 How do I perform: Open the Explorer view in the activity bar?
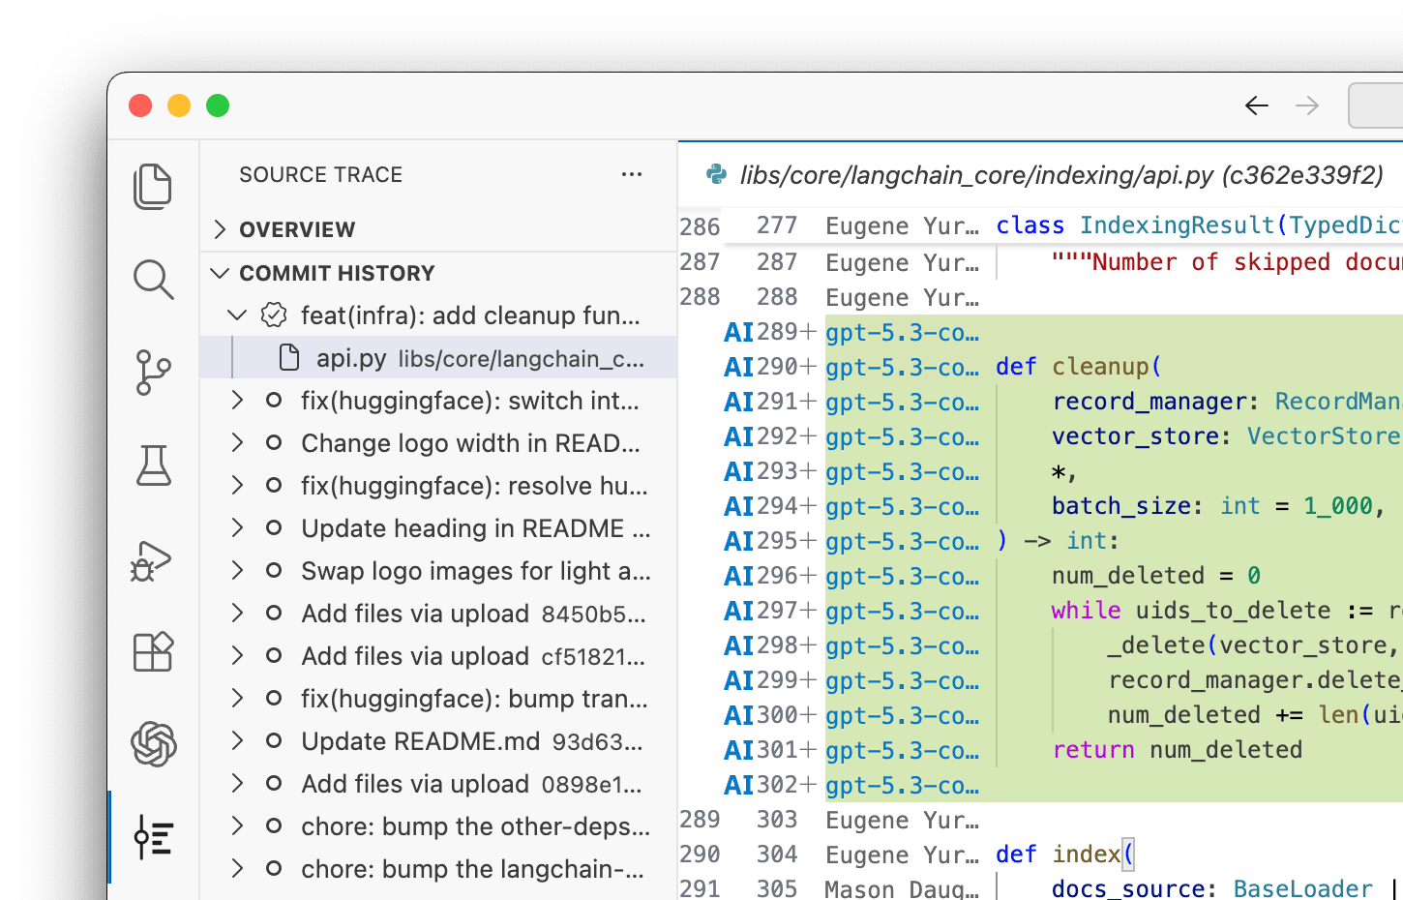(154, 186)
